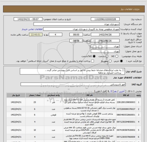Click the delivery city field تهران
The image size is (147, 142).
pos(105,51)
